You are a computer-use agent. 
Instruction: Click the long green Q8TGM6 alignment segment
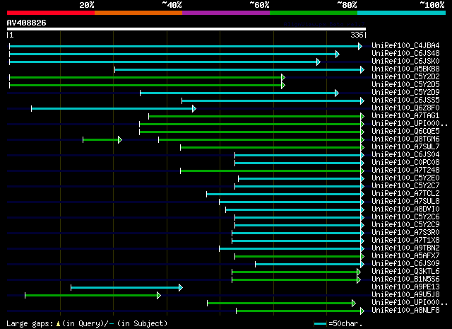point(261,140)
